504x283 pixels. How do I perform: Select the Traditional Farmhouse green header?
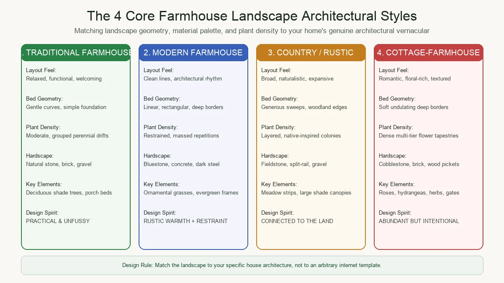[76, 52]
